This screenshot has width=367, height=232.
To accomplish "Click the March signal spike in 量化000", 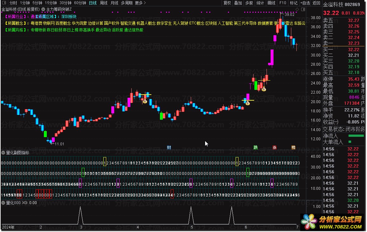I will pyautogui.click(x=80, y=215).
